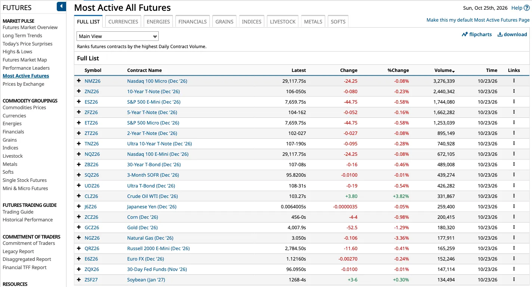Click the ESZ26 symbol link

(91, 102)
